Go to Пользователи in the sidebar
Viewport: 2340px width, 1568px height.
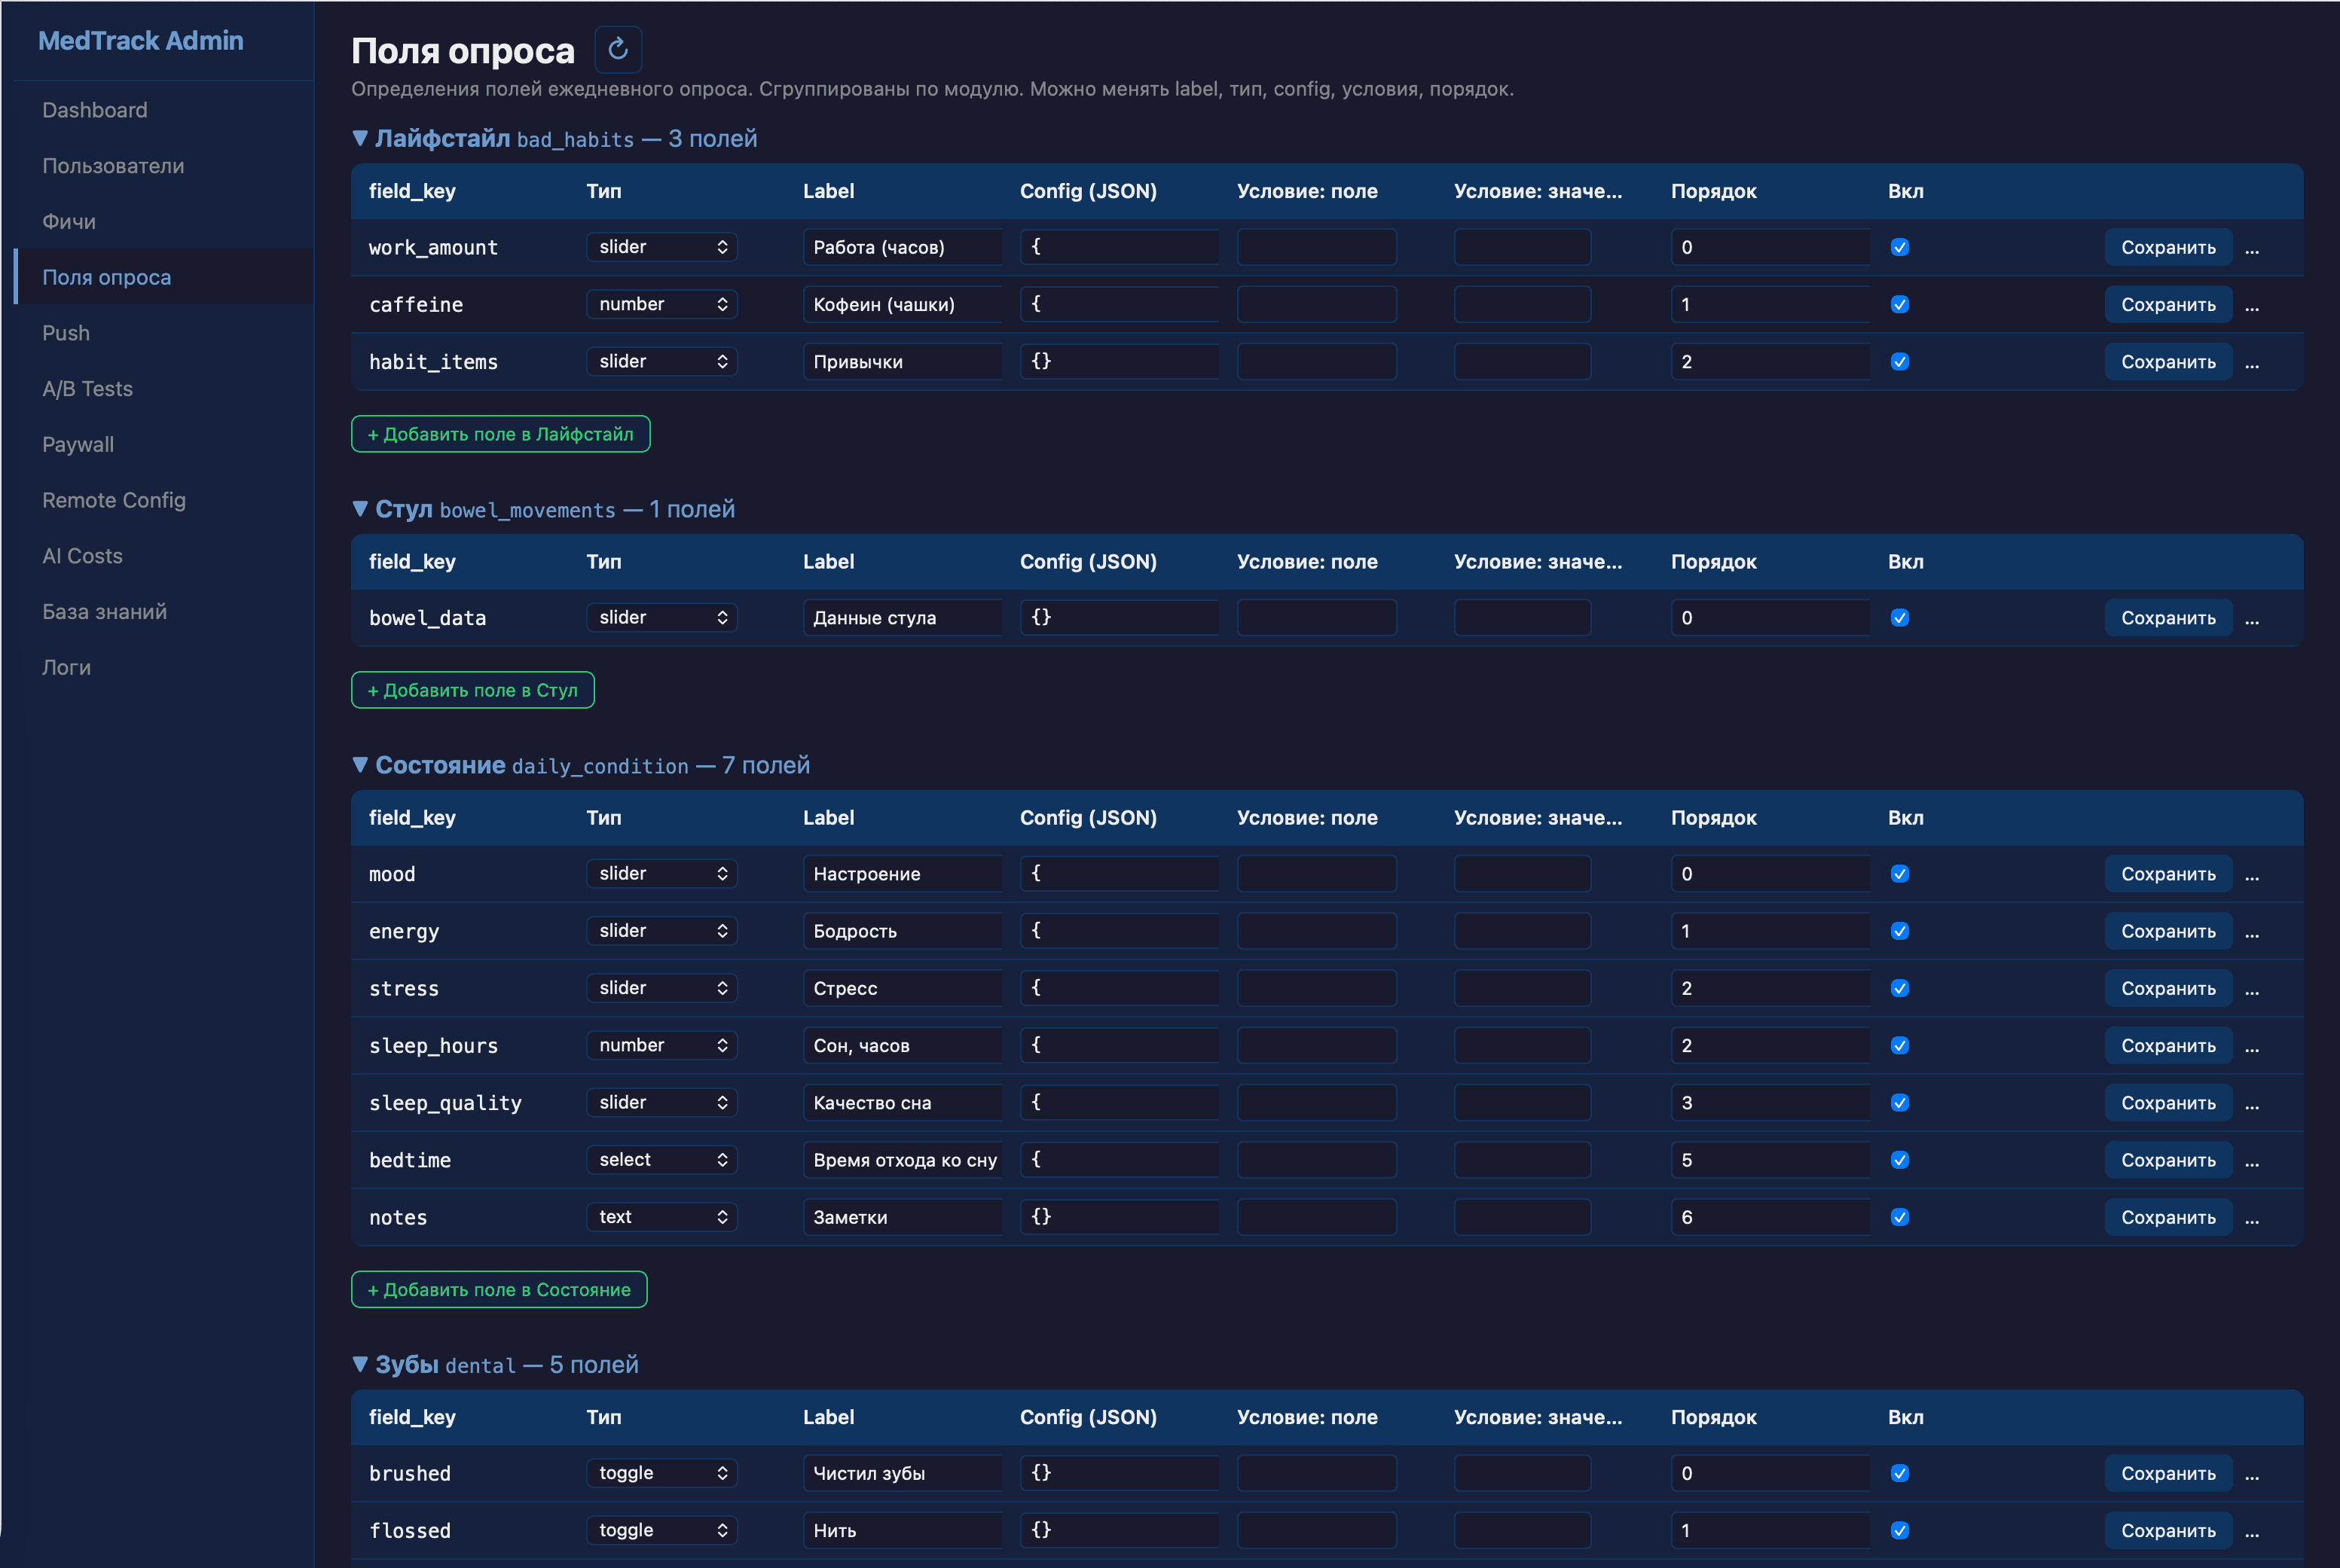coord(113,166)
